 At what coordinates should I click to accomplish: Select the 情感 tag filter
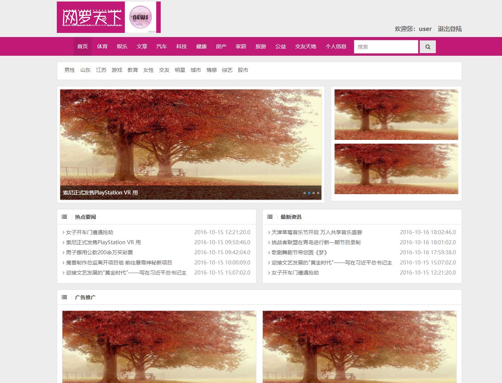coord(212,70)
